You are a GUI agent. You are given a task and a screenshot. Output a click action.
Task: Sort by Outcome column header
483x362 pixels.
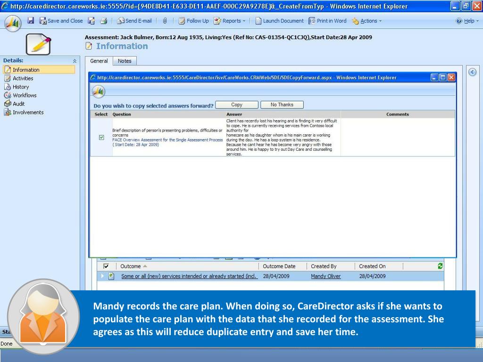131,266
